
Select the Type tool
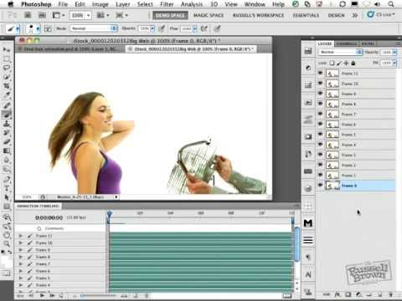pyautogui.click(x=7, y=188)
